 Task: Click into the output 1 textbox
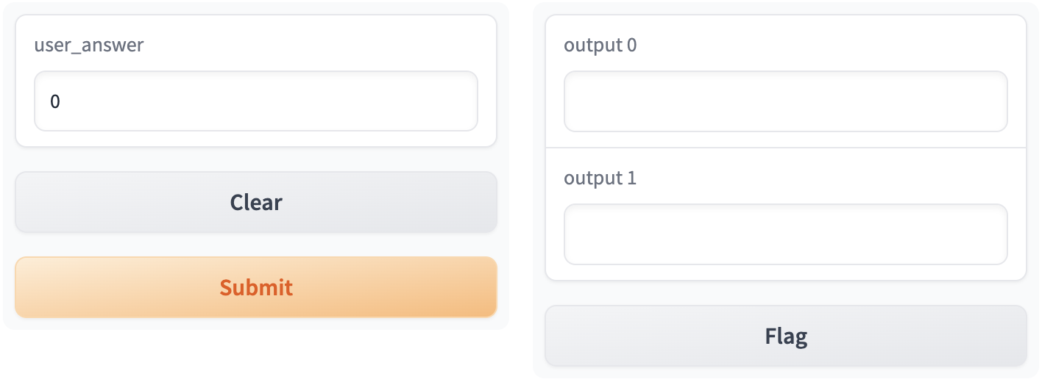[x=785, y=234]
